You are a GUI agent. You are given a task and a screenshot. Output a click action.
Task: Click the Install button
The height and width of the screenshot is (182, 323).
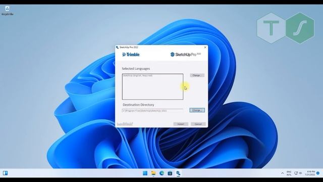point(181,124)
